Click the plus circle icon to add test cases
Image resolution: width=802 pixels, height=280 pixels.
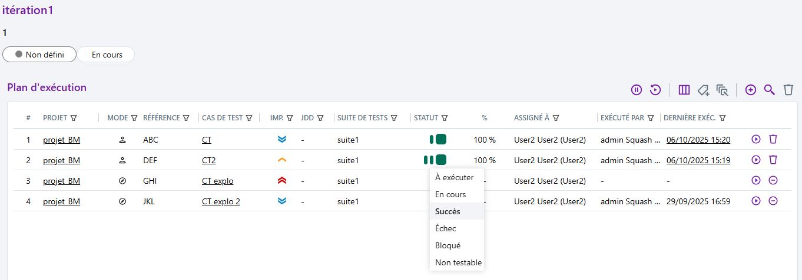[x=750, y=90]
